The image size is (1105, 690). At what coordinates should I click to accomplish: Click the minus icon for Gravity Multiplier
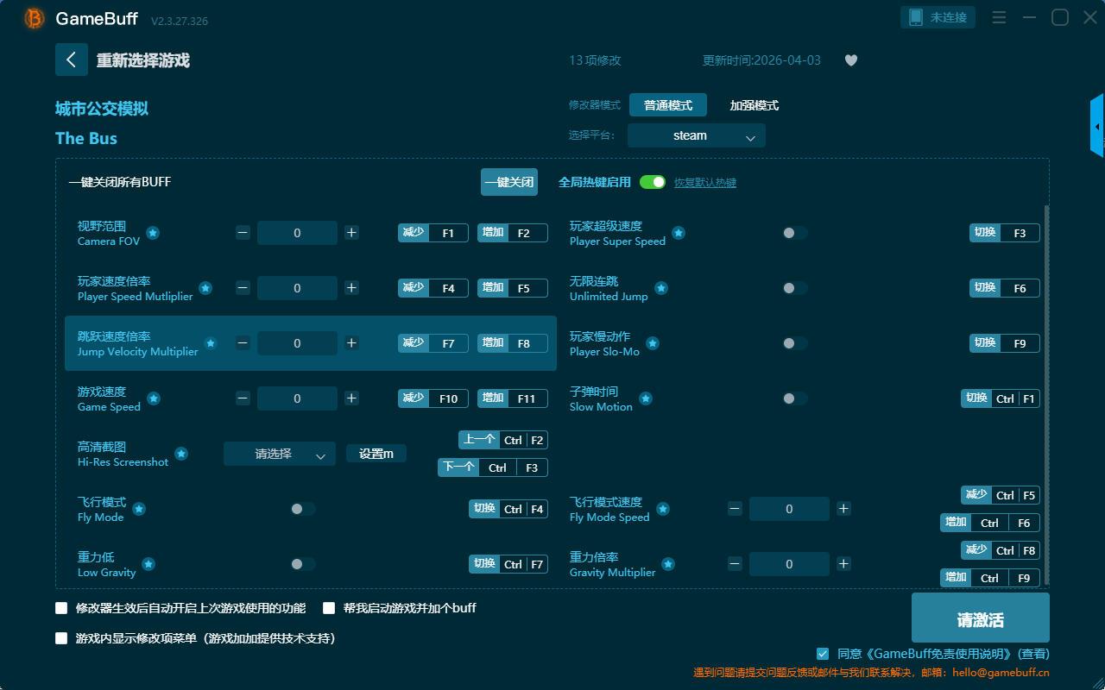click(x=735, y=564)
